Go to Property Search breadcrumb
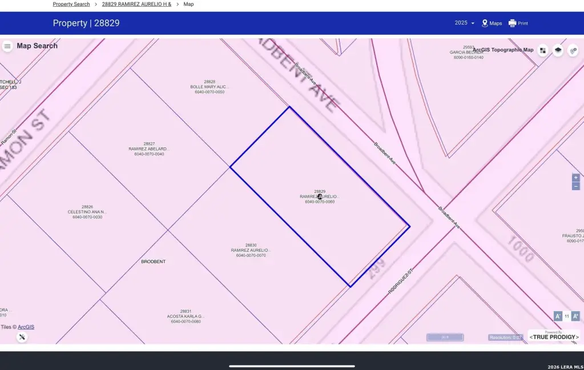 pyautogui.click(x=71, y=4)
